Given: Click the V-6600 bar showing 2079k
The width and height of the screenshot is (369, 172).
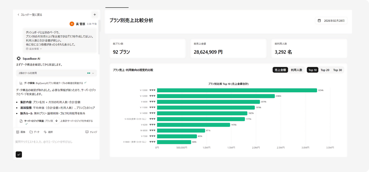Looking at the screenshot, I should point(208,102).
